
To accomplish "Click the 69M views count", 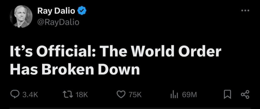I will [189, 95].
